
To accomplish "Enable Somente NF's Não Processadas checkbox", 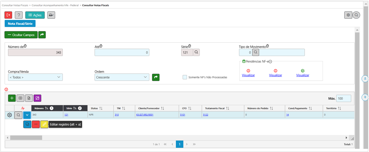I will click(185, 77).
